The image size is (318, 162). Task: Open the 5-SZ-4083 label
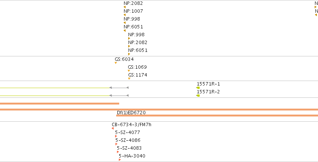129,148
